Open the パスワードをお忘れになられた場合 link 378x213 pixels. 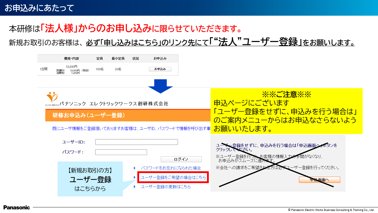(171, 168)
